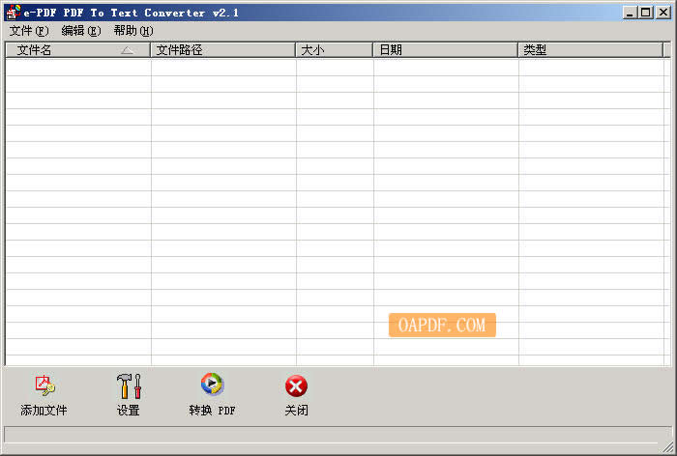This screenshot has height=456, width=677.
Task: Open the 帮助(H) menu
Action: [x=133, y=31]
